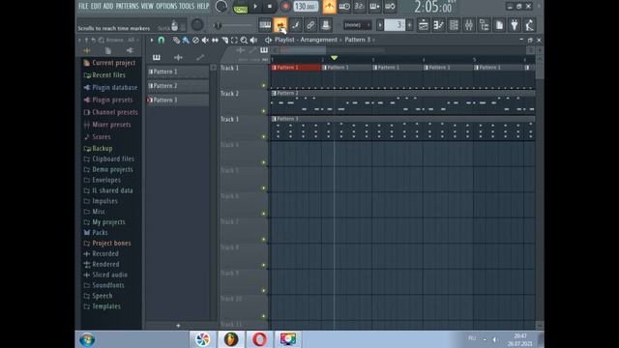Open the View mixer icon
Viewport: 619px width, 348px height.
click(468, 25)
